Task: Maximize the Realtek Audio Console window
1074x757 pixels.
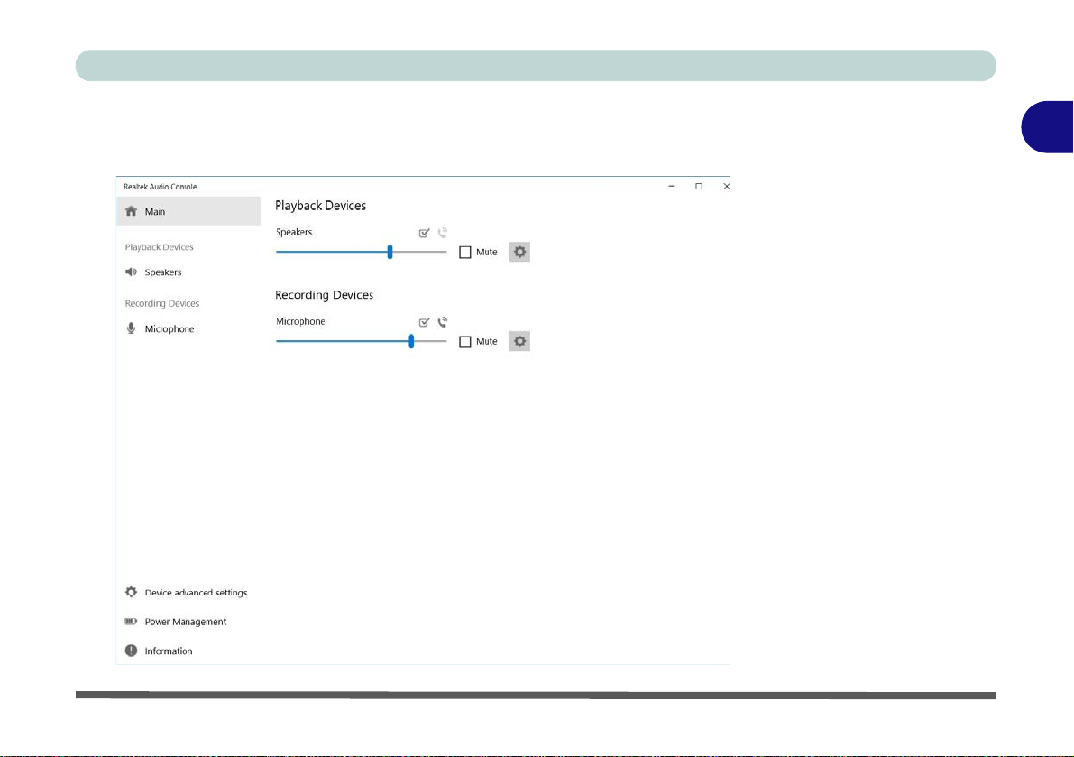Action: point(699,187)
